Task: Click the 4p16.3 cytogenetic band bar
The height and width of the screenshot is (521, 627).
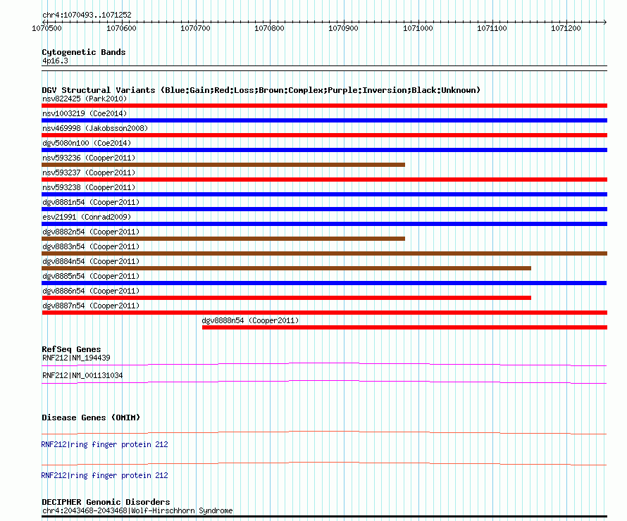Action: click(x=324, y=68)
